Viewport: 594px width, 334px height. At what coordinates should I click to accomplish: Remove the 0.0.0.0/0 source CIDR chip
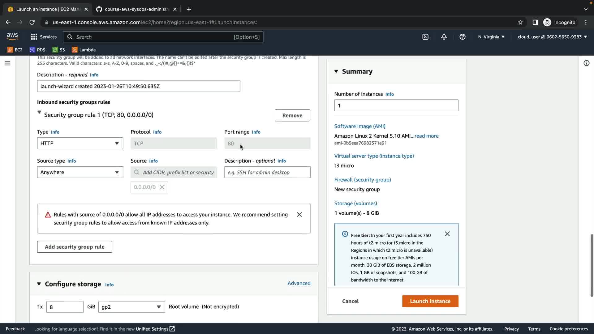click(162, 187)
